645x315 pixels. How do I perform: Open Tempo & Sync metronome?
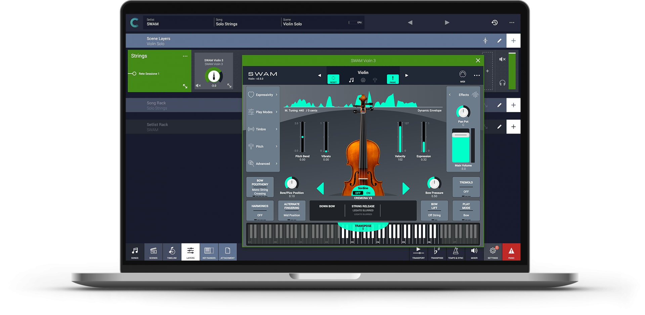(456, 253)
